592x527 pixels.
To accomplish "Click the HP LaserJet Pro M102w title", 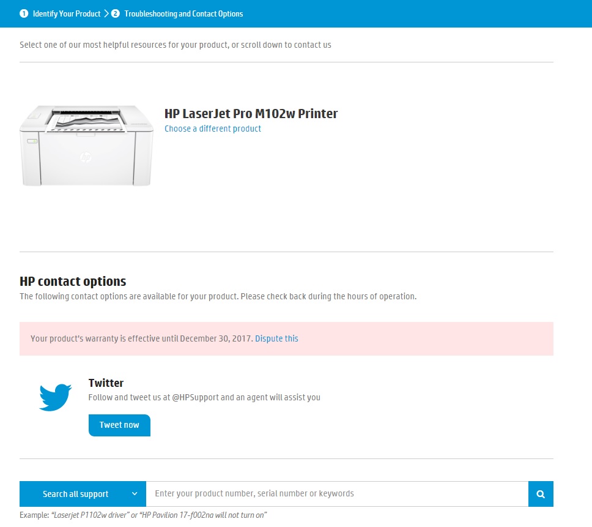I will coord(251,113).
